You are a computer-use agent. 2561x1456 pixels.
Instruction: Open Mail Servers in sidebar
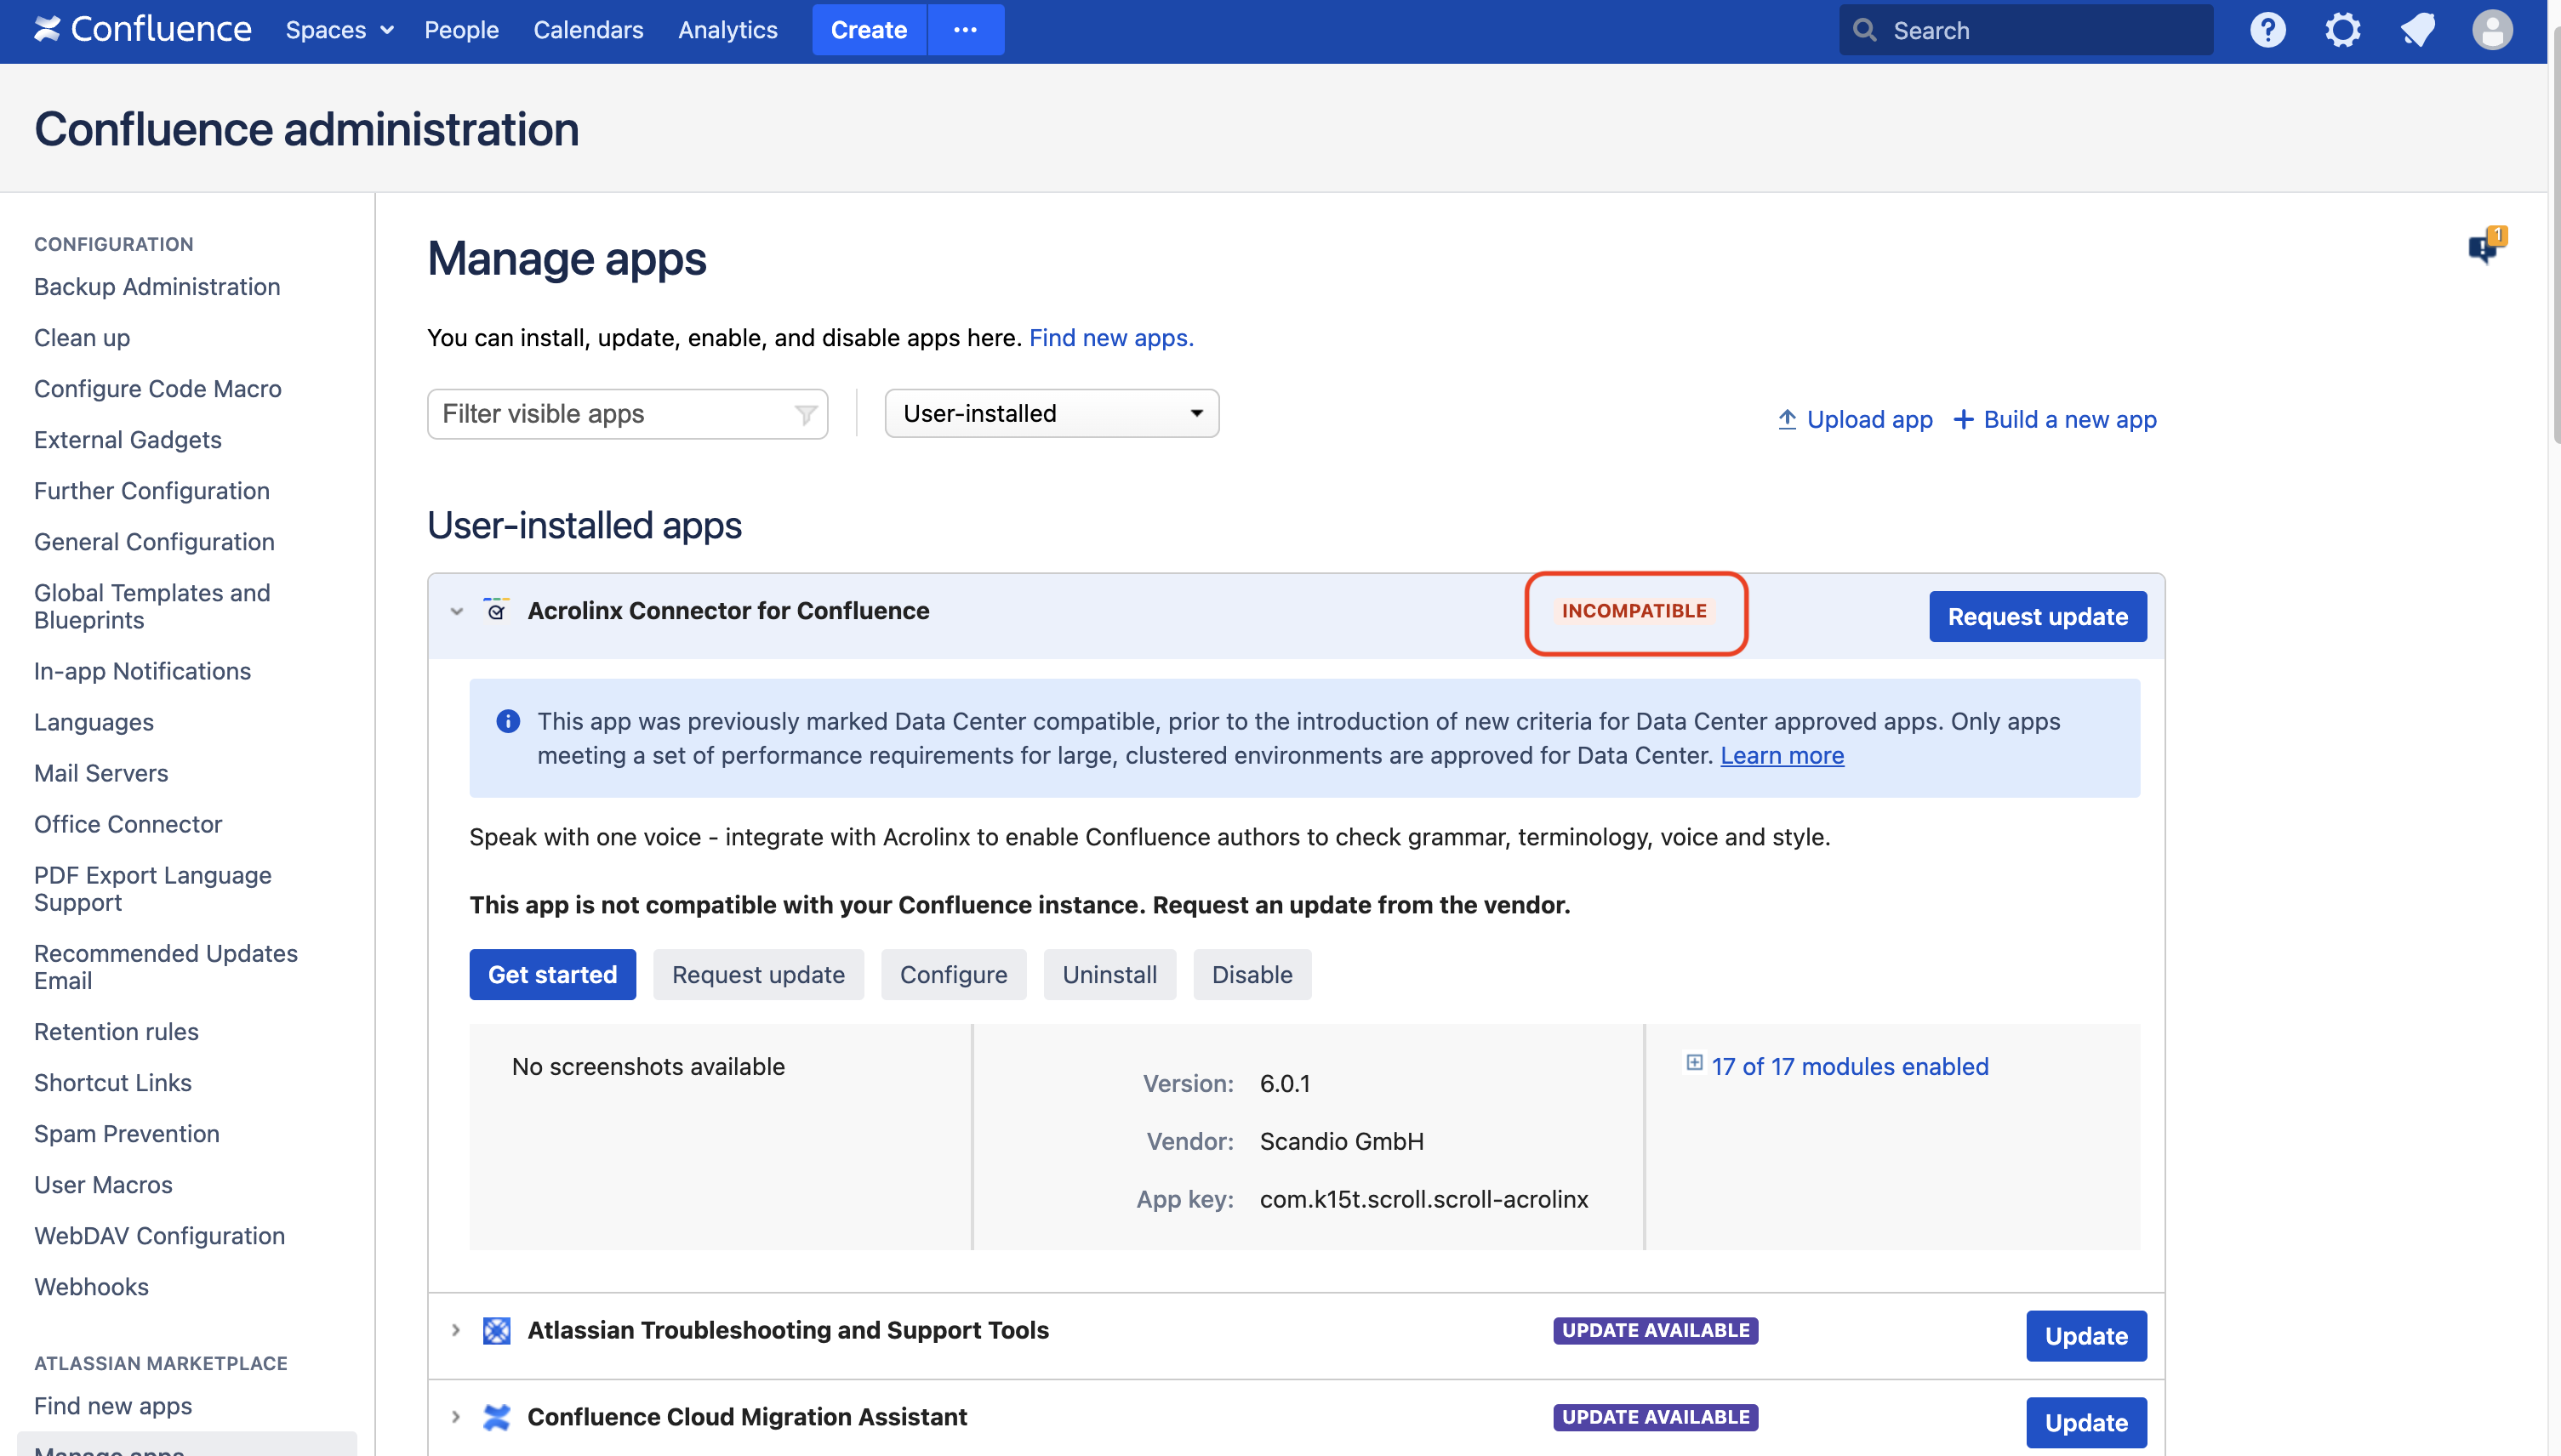point(101,773)
